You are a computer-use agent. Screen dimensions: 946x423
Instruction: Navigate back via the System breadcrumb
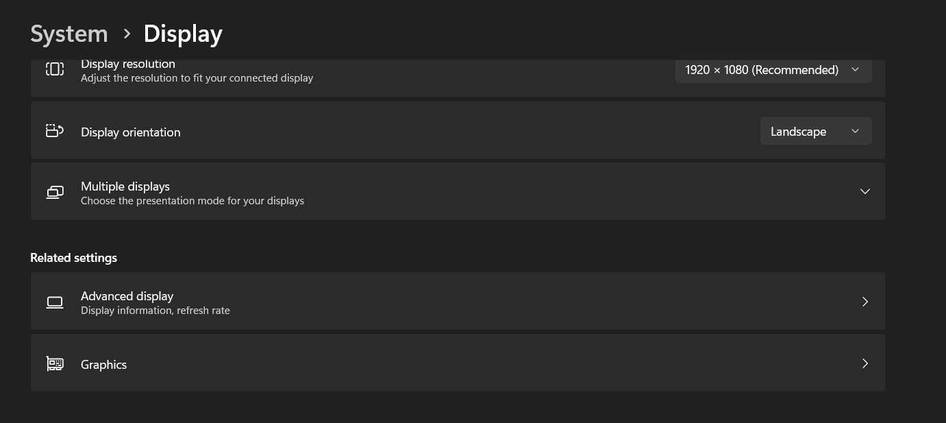click(x=69, y=33)
